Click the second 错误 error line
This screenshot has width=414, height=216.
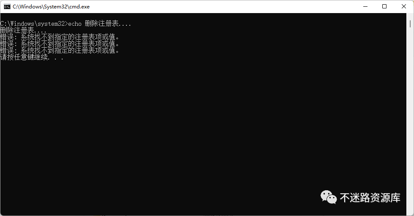click(x=60, y=44)
